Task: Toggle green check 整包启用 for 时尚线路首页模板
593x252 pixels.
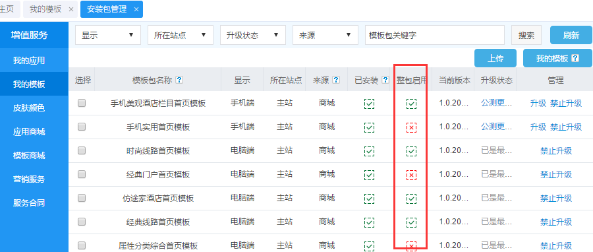Action: [x=411, y=151]
